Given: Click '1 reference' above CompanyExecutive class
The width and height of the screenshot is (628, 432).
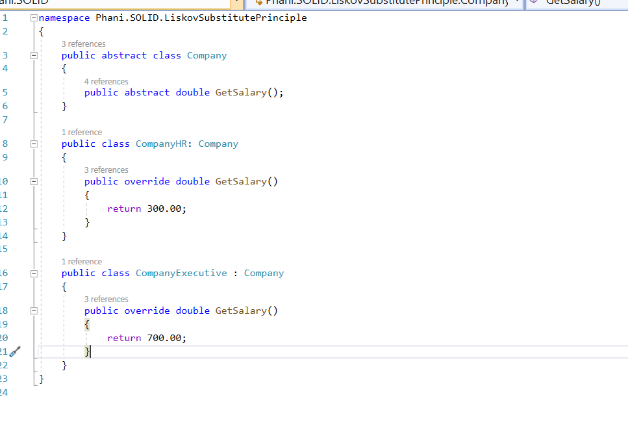Looking at the screenshot, I should coord(81,262).
